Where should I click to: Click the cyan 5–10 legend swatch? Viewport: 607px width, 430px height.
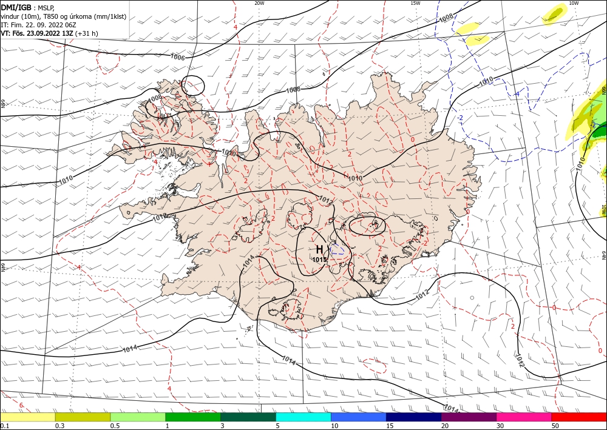[x=303, y=417]
